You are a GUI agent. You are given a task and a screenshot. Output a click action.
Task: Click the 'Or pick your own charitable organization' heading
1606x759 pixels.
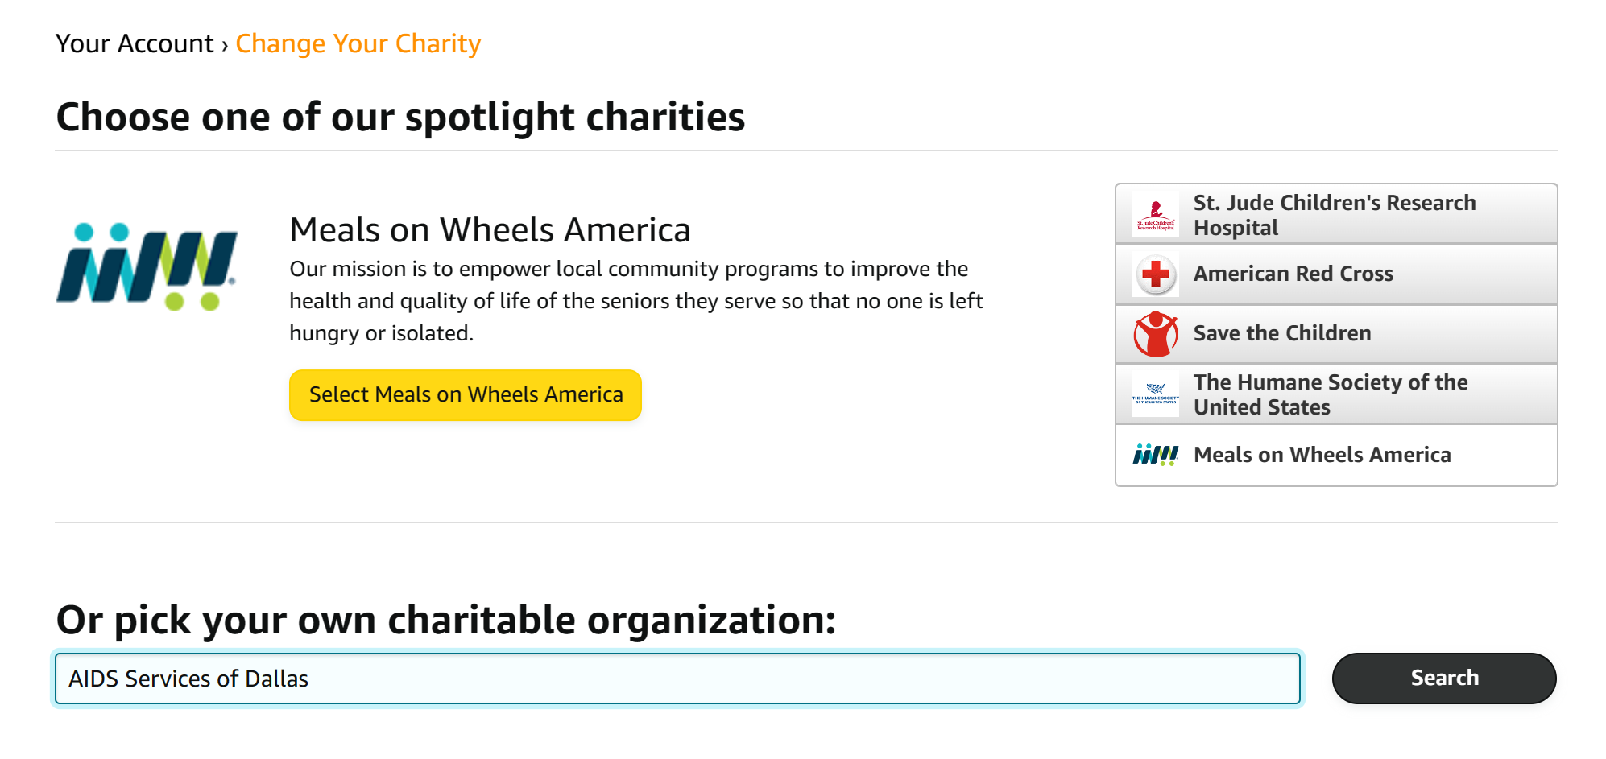[445, 621]
